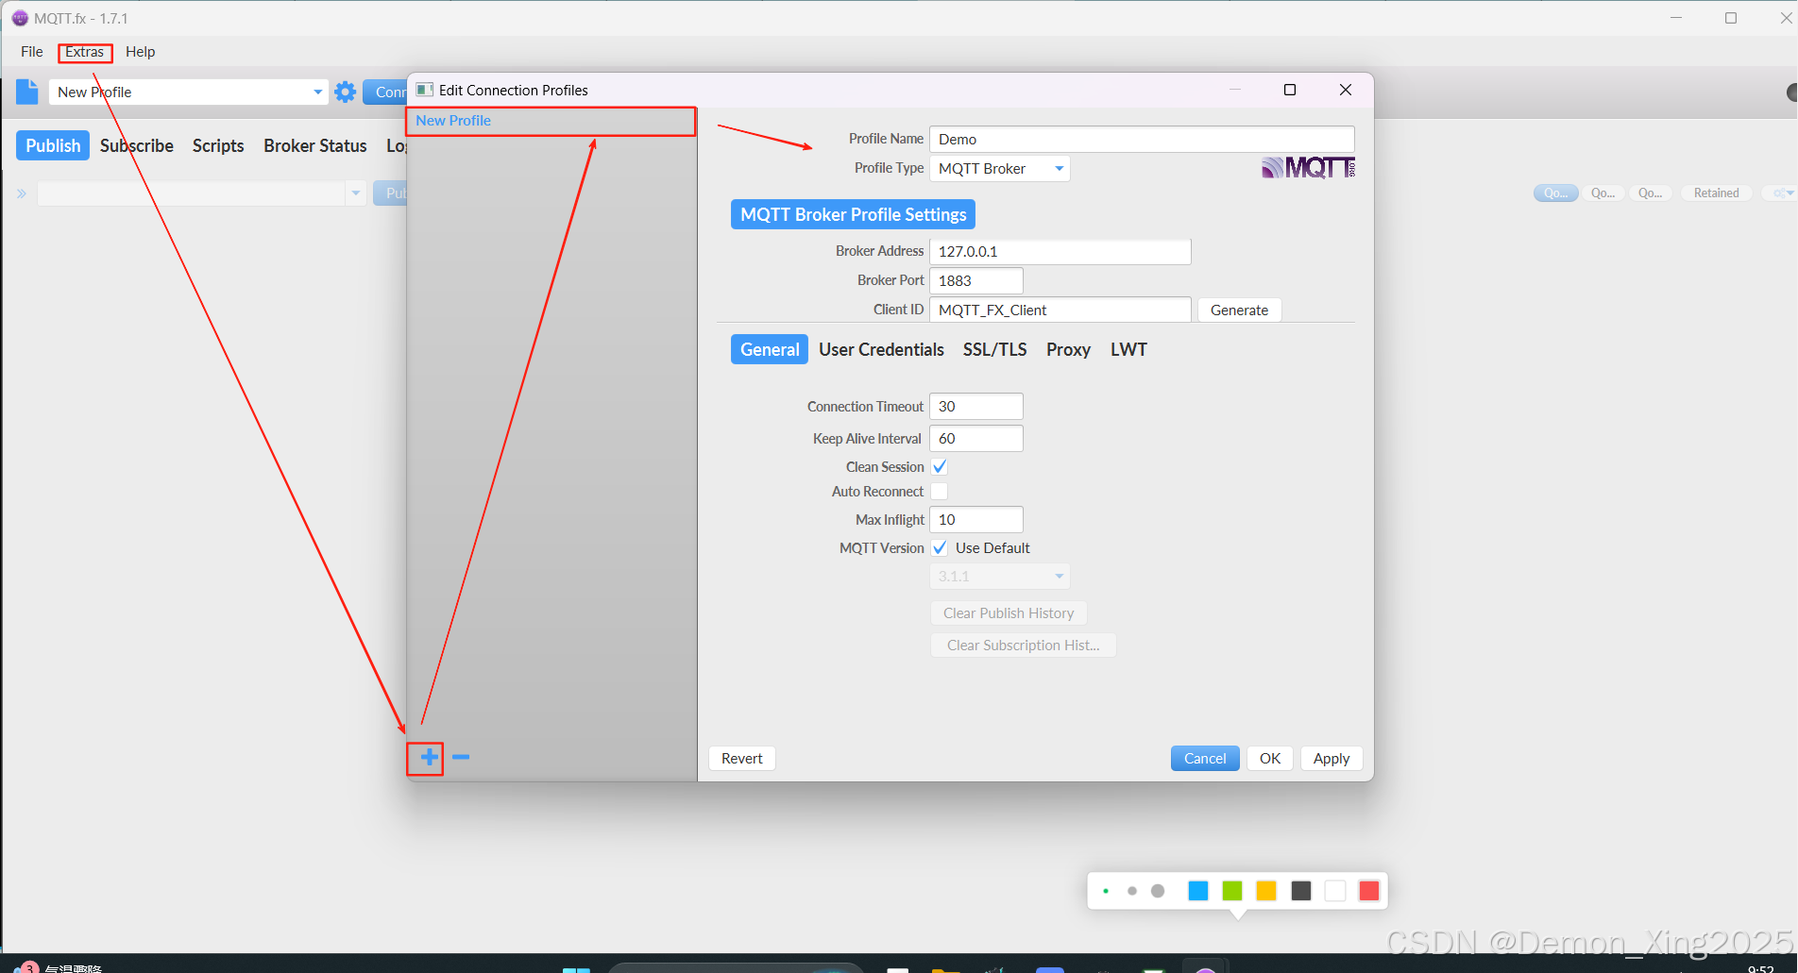Click the Connection Timeout field
1798x973 pixels.
pos(976,407)
